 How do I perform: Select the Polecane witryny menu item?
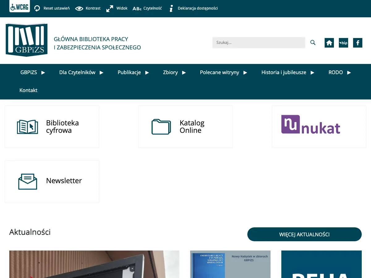point(220,73)
